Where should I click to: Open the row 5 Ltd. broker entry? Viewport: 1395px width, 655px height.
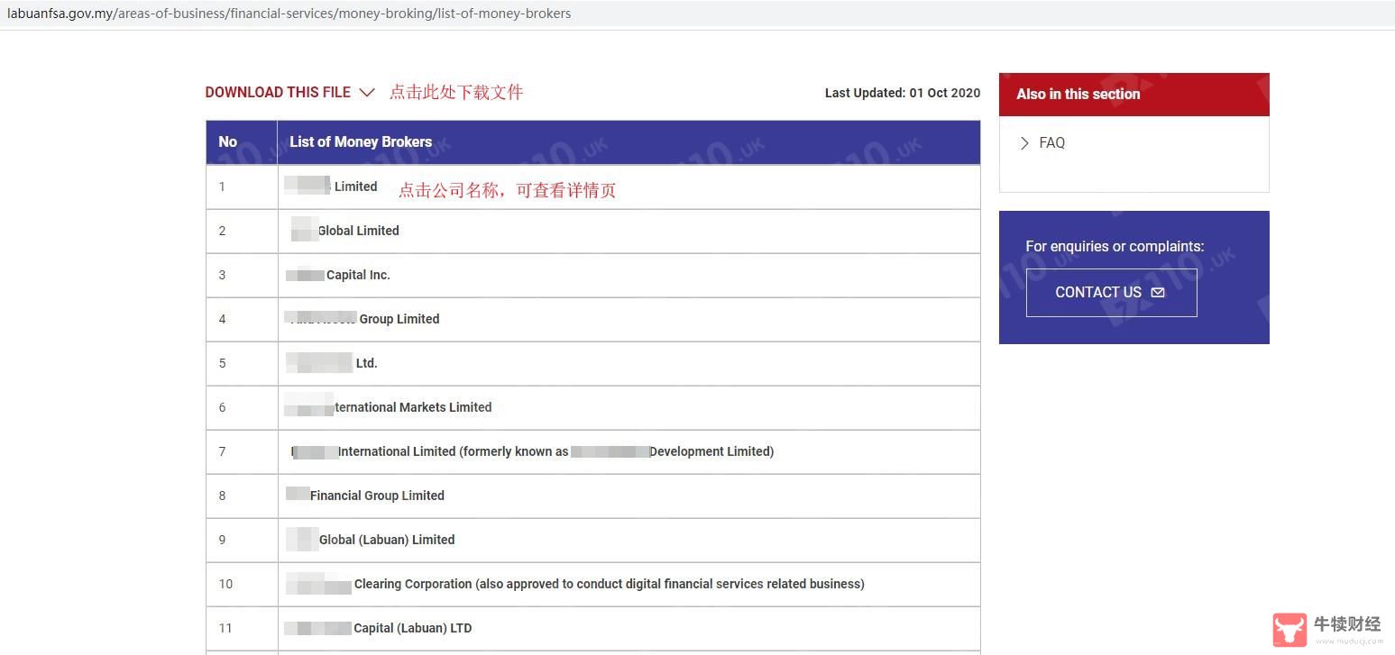pos(332,363)
